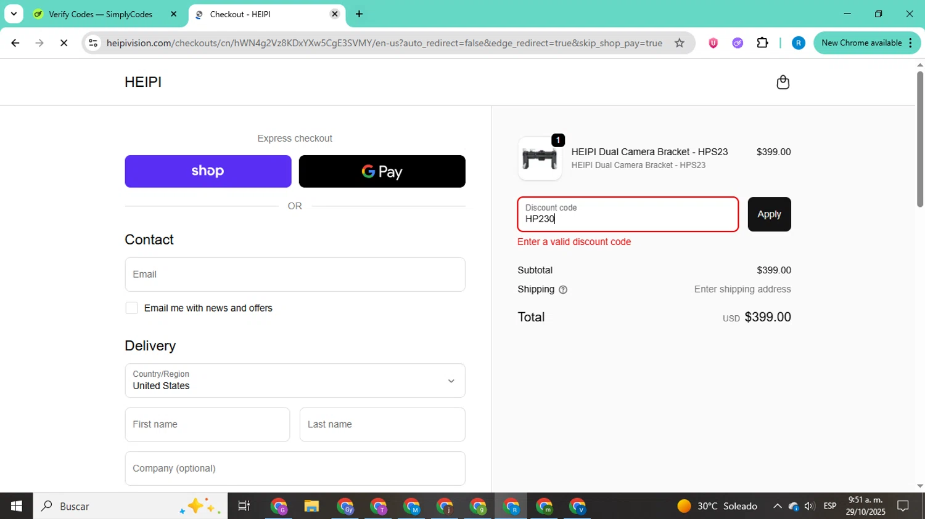
Task: Click the Company (optional) field
Action: tap(295, 469)
